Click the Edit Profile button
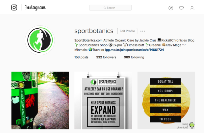 tap(127, 31)
